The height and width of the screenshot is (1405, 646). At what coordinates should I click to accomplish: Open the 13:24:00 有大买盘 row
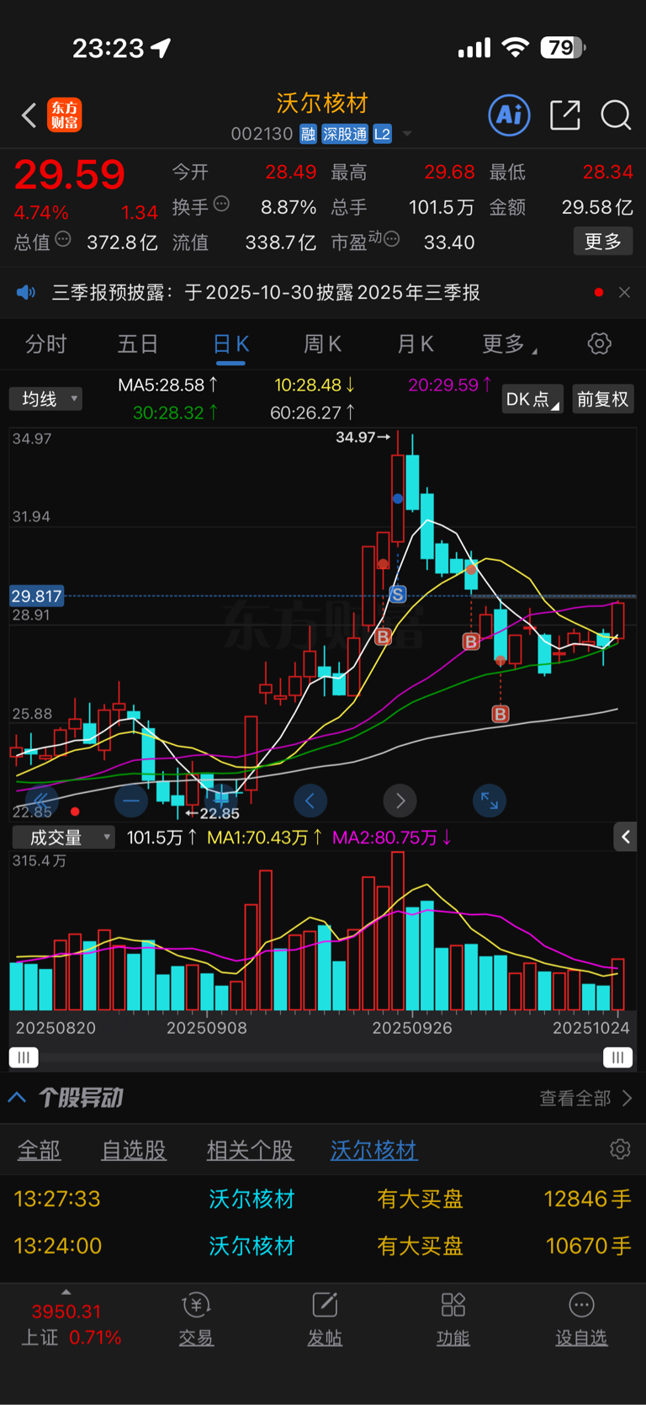pos(323,1246)
